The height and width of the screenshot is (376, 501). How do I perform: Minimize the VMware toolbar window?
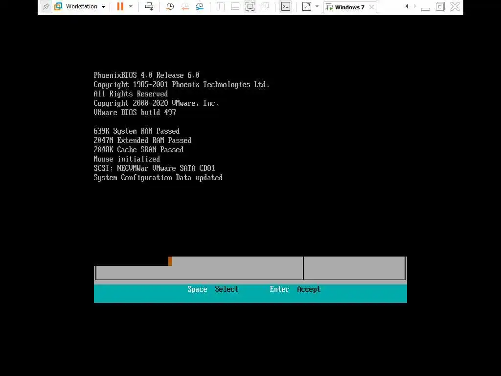(x=426, y=8)
